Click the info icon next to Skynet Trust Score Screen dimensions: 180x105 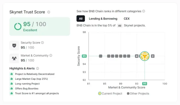point(49,12)
